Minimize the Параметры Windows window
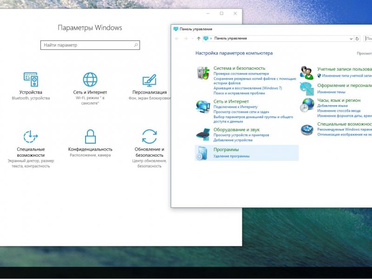 click(208, 13)
